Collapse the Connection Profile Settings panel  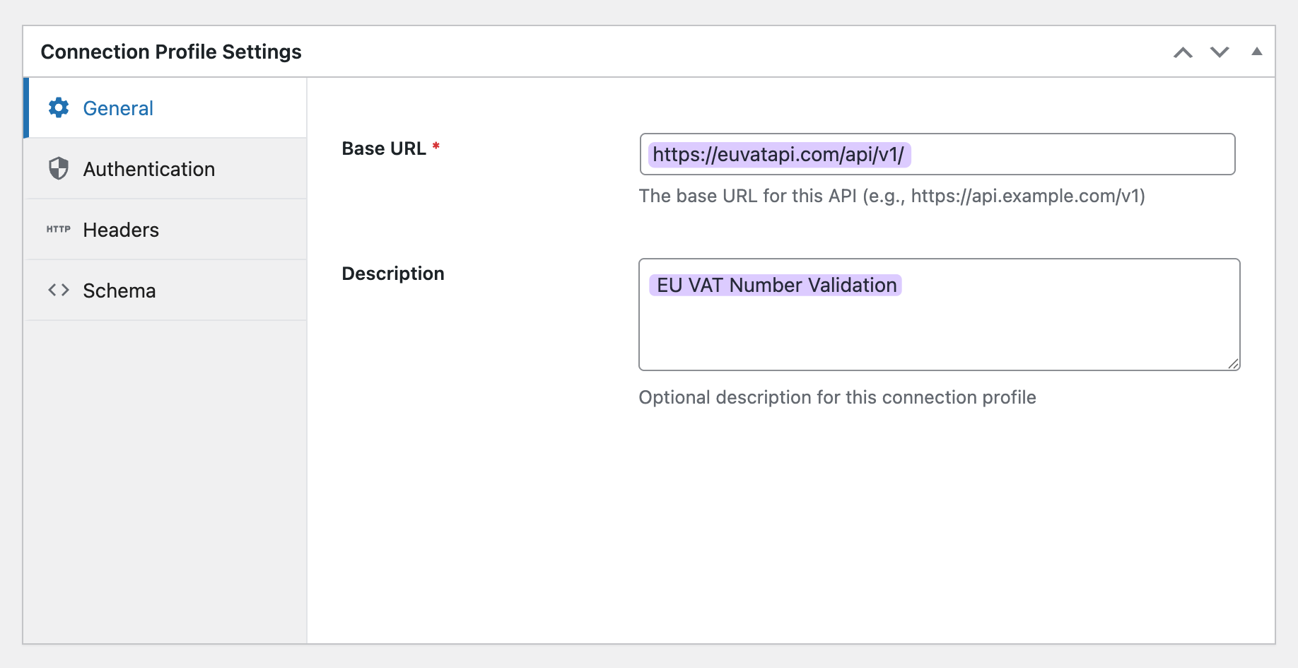(1256, 52)
